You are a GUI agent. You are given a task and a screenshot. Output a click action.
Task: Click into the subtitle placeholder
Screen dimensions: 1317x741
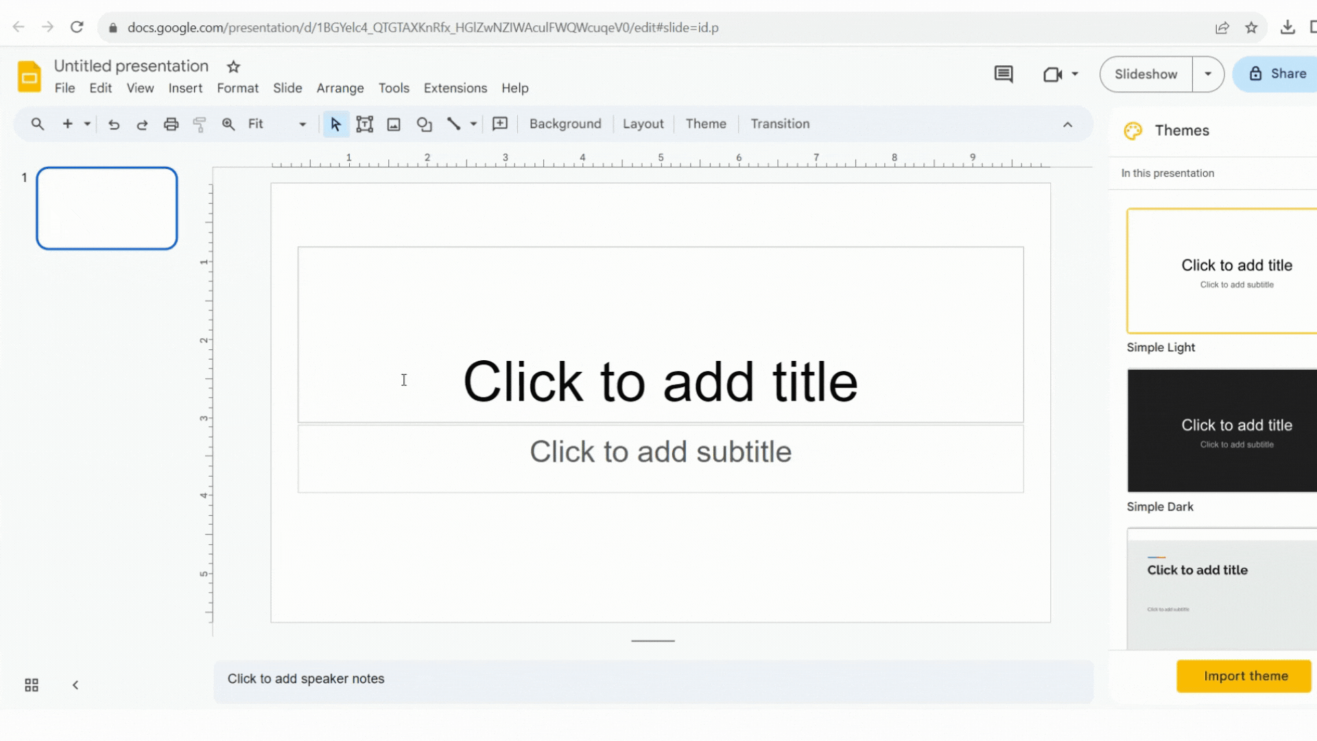[661, 458]
